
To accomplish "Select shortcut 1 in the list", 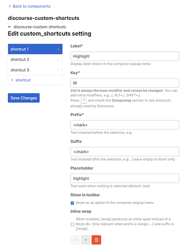I will 35,49.
